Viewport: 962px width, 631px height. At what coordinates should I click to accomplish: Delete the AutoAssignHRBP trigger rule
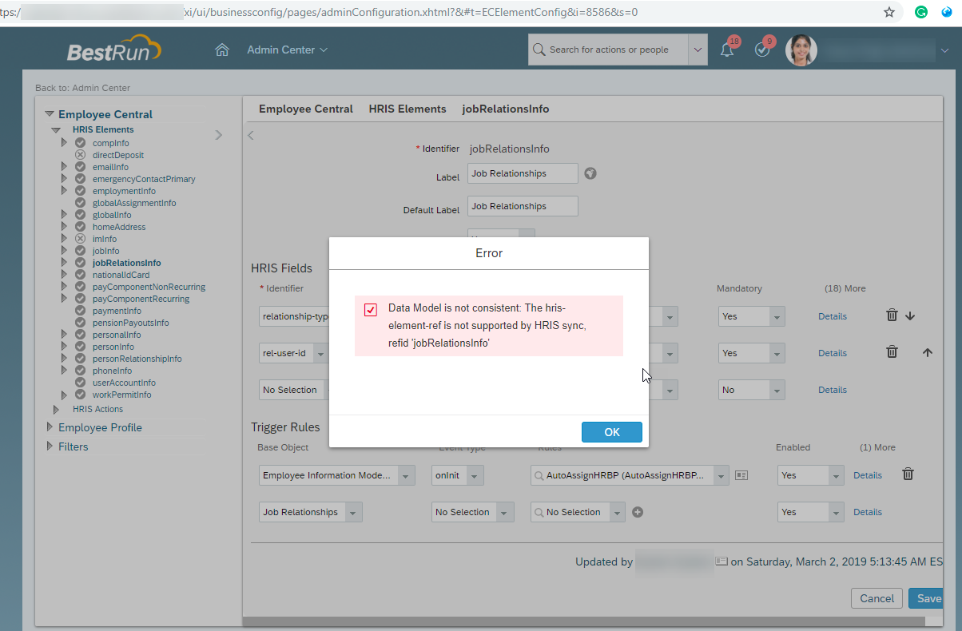[908, 474]
